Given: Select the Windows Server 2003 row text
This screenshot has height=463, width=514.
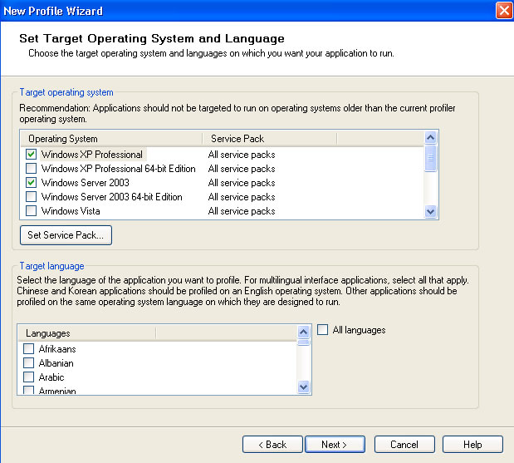Looking at the screenshot, I should 86,183.
